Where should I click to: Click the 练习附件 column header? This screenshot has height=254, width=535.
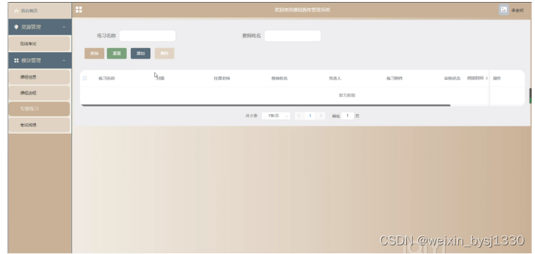(395, 78)
